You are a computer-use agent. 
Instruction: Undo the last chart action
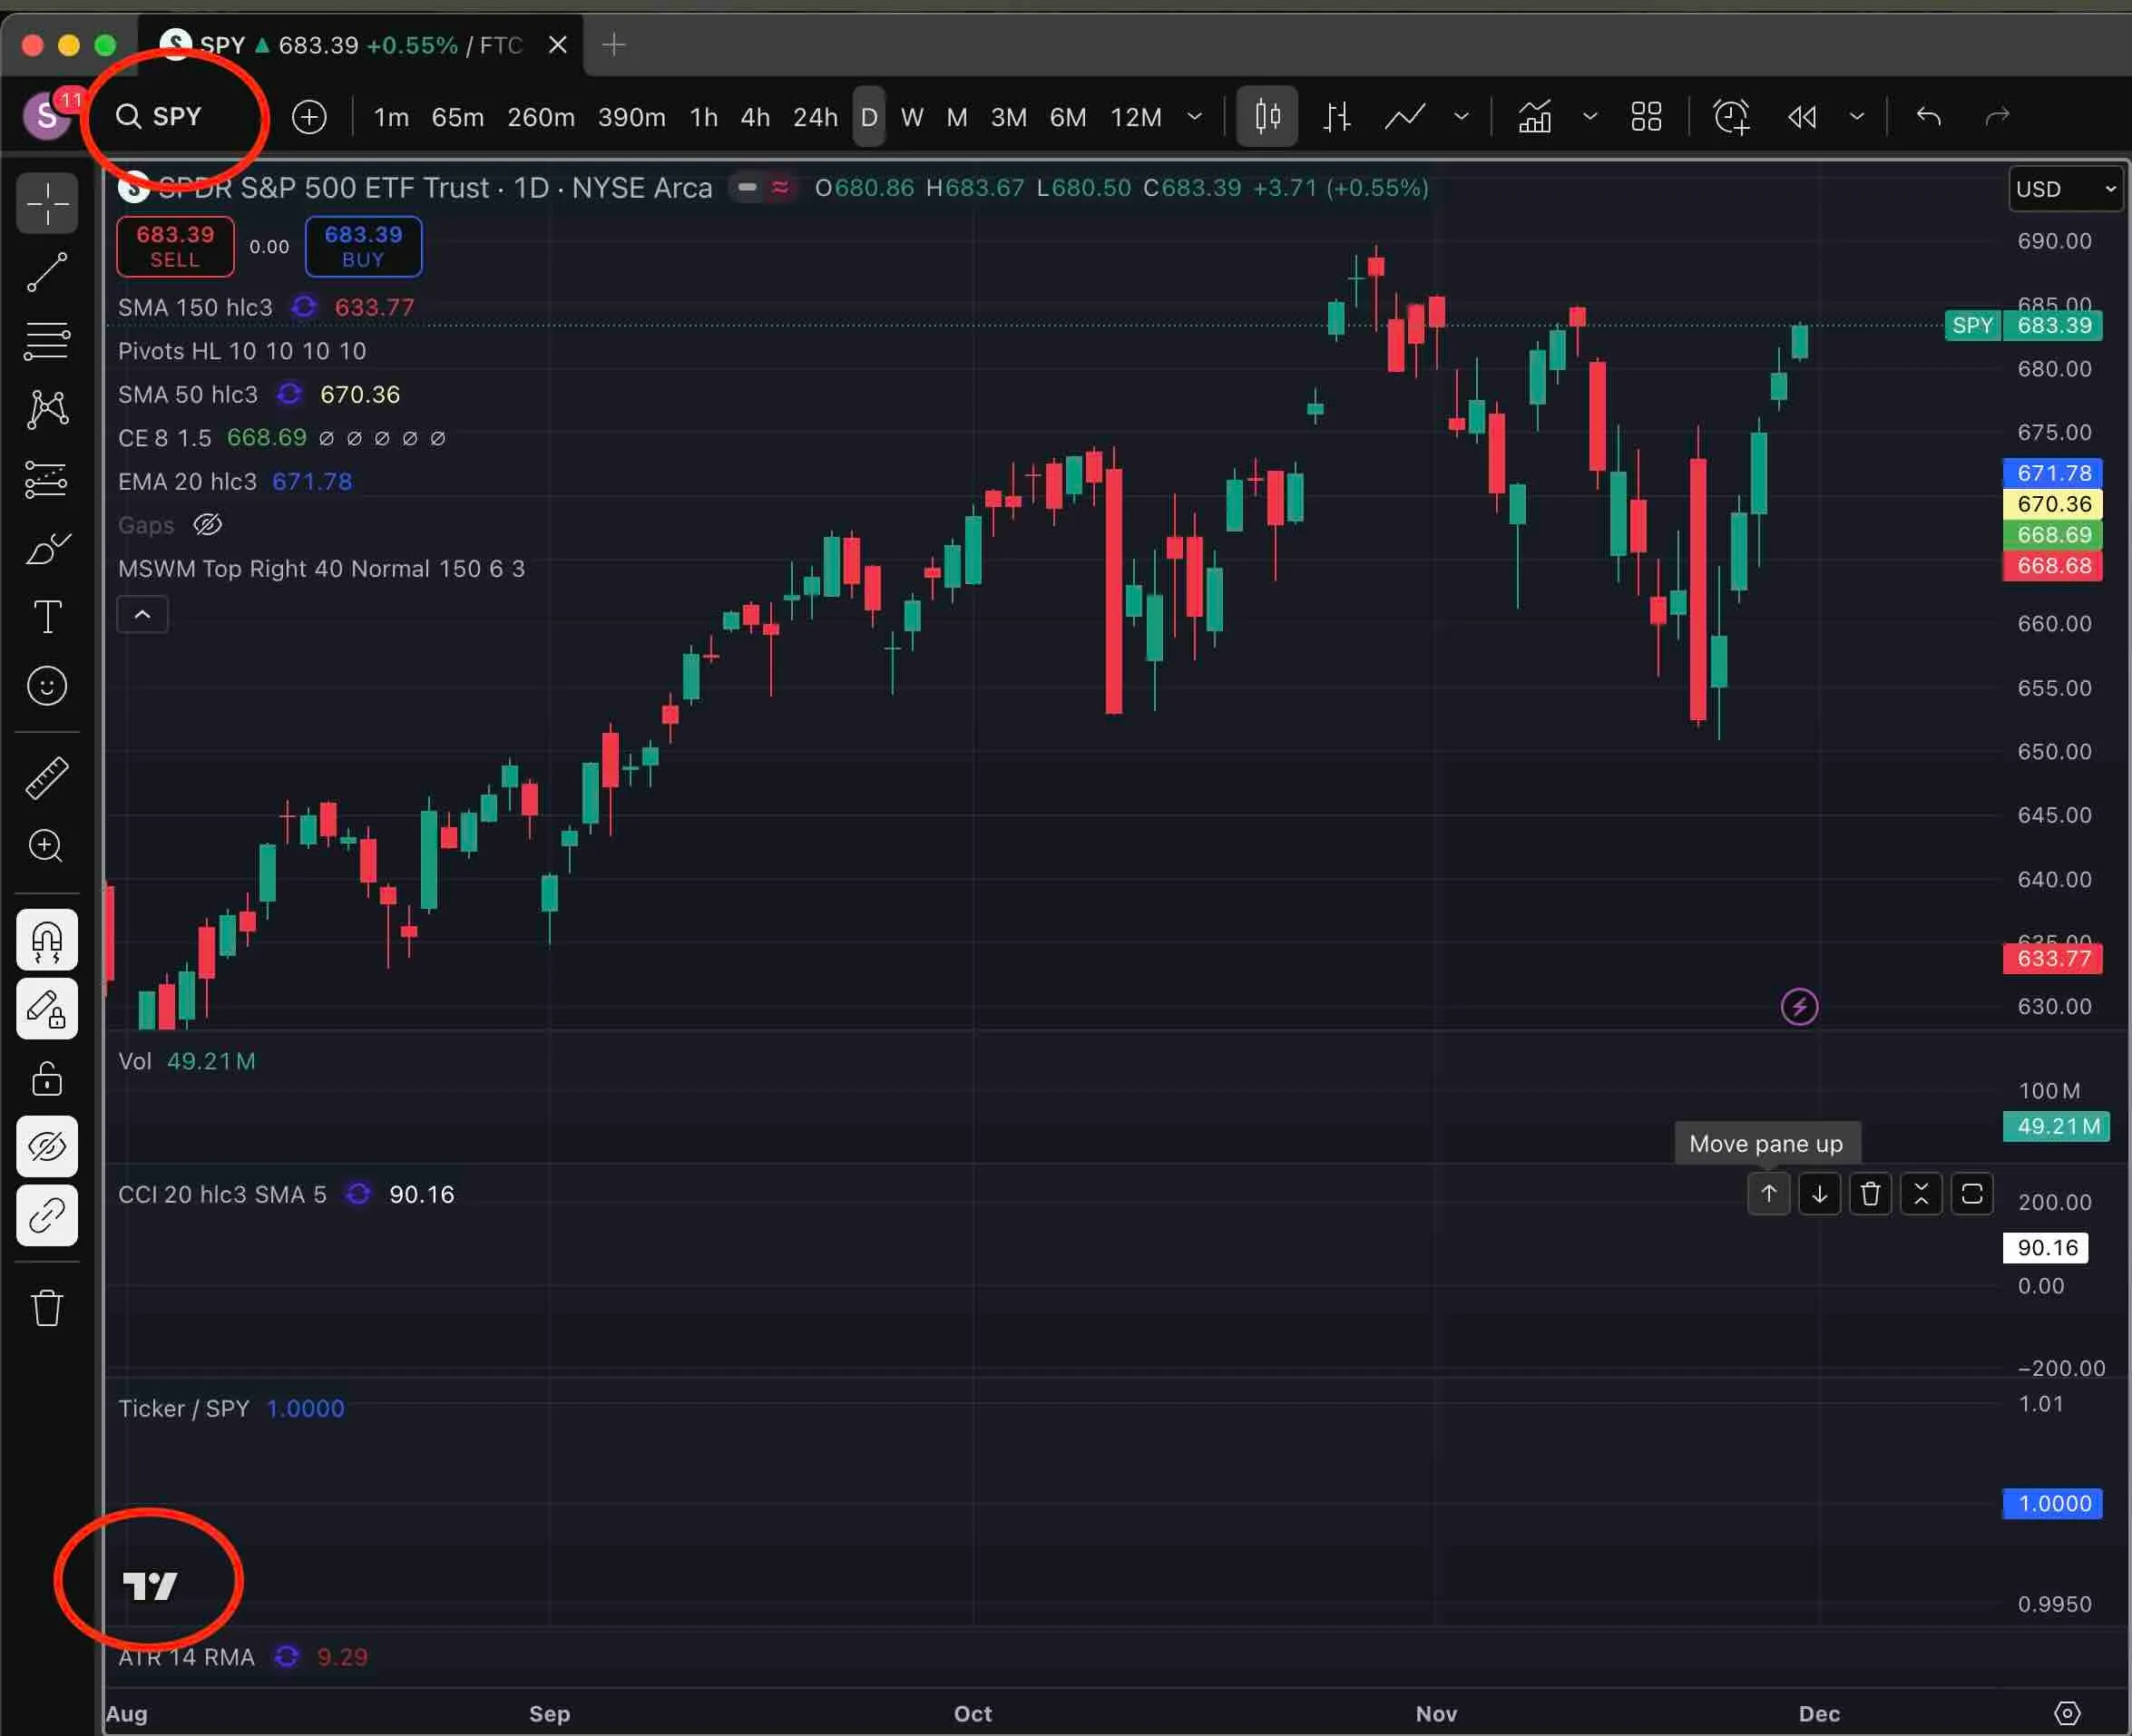point(1927,116)
